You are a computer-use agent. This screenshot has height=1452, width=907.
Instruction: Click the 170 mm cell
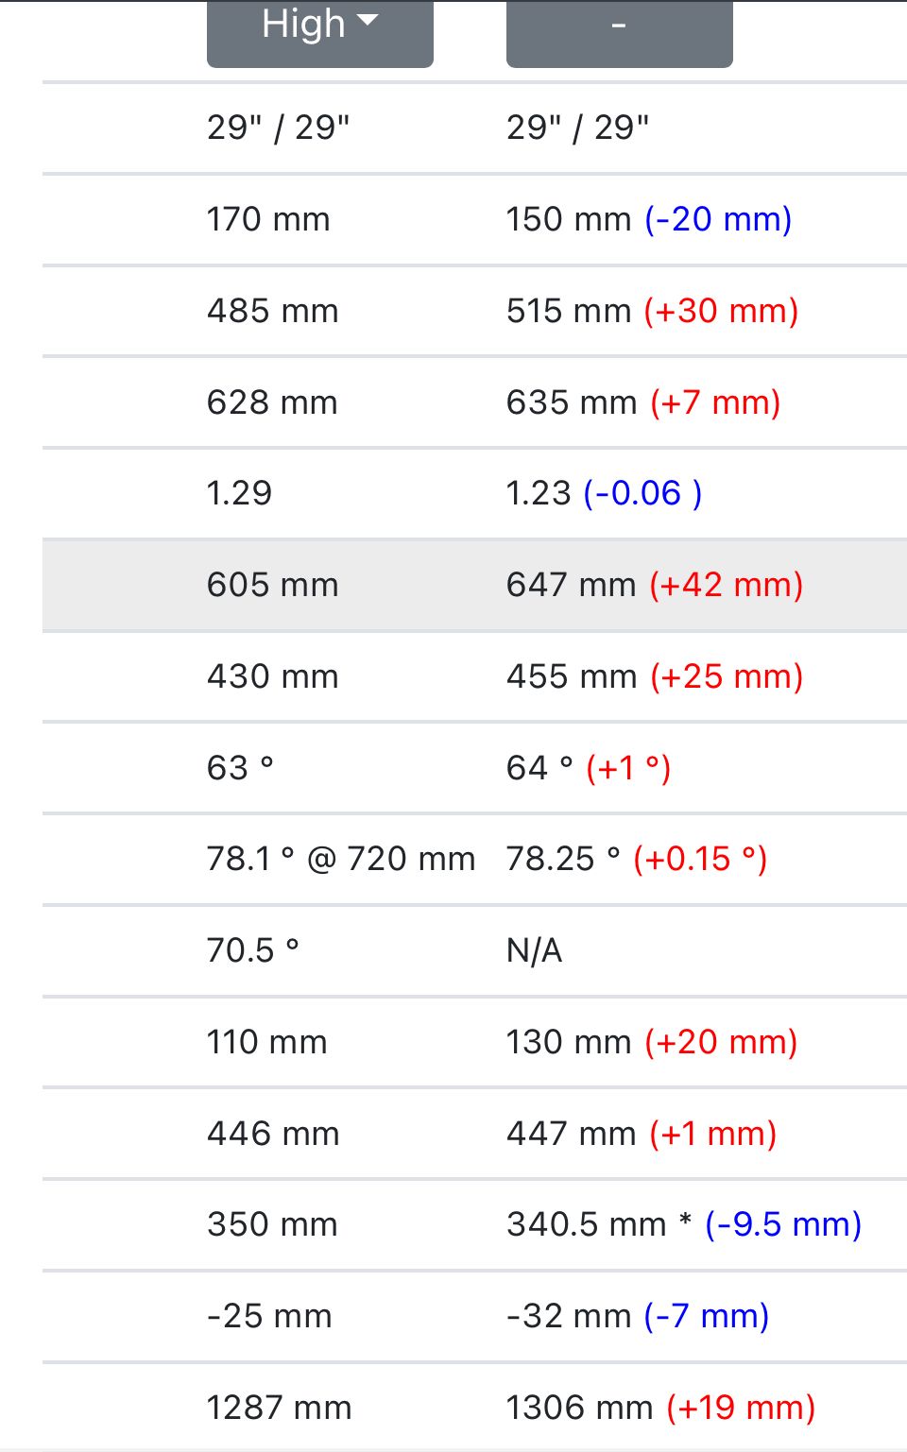pos(268,219)
